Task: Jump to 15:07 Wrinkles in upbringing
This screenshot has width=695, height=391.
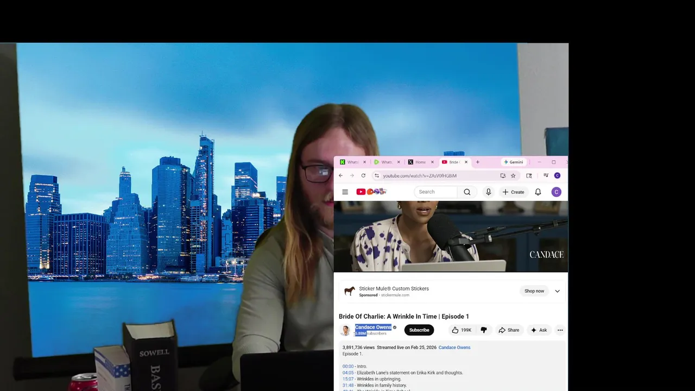Action: tap(348, 379)
